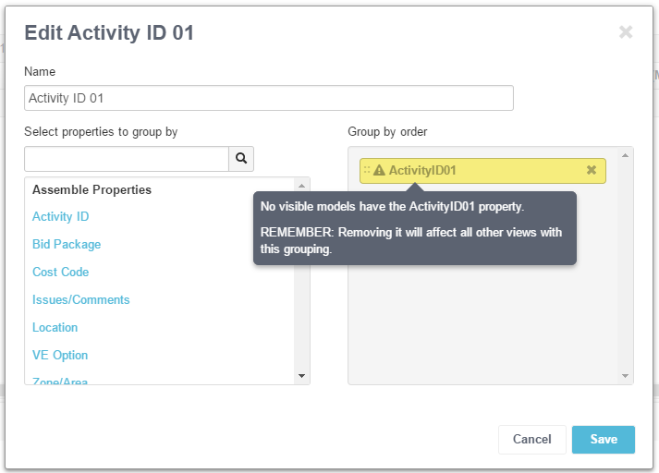Image resolution: width=659 pixels, height=473 pixels.
Task: Select the VE Option property
Action: tap(60, 356)
